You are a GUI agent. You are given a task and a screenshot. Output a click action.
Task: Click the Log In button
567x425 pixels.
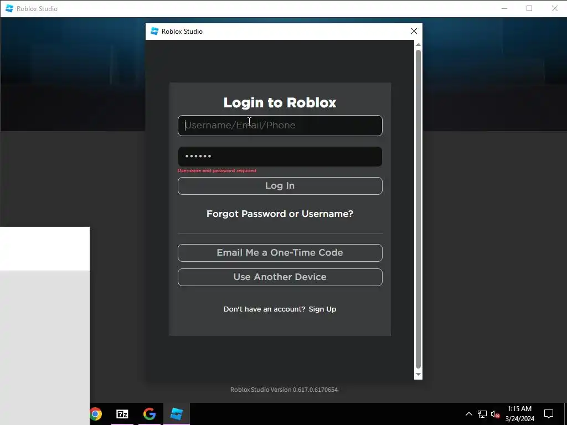click(x=280, y=186)
